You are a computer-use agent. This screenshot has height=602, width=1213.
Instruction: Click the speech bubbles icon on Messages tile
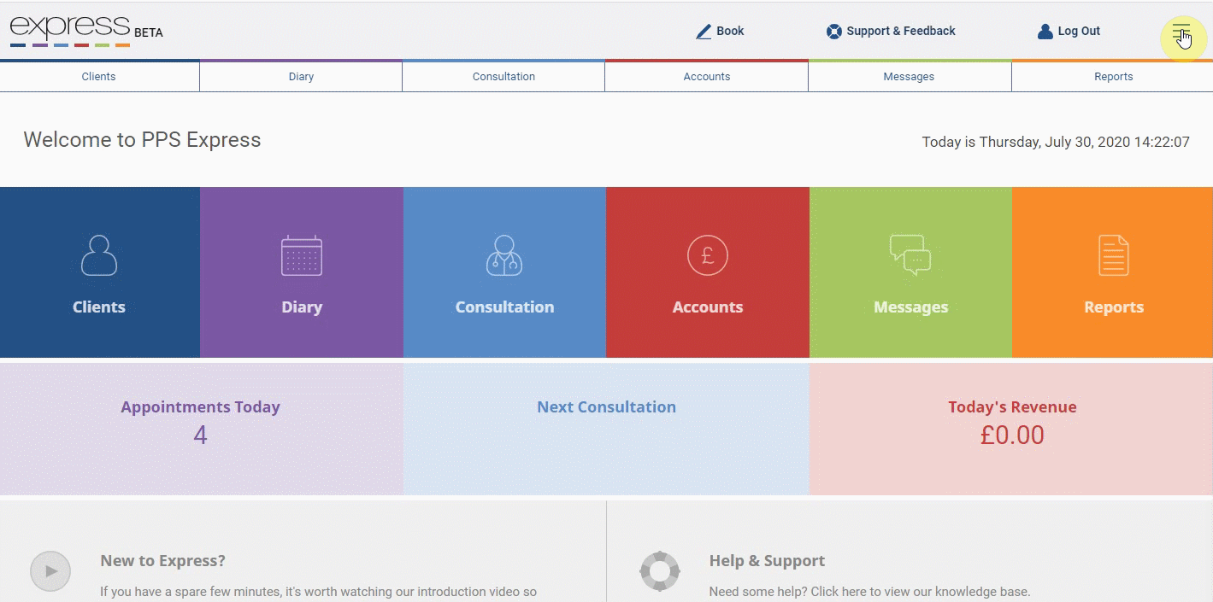(910, 255)
